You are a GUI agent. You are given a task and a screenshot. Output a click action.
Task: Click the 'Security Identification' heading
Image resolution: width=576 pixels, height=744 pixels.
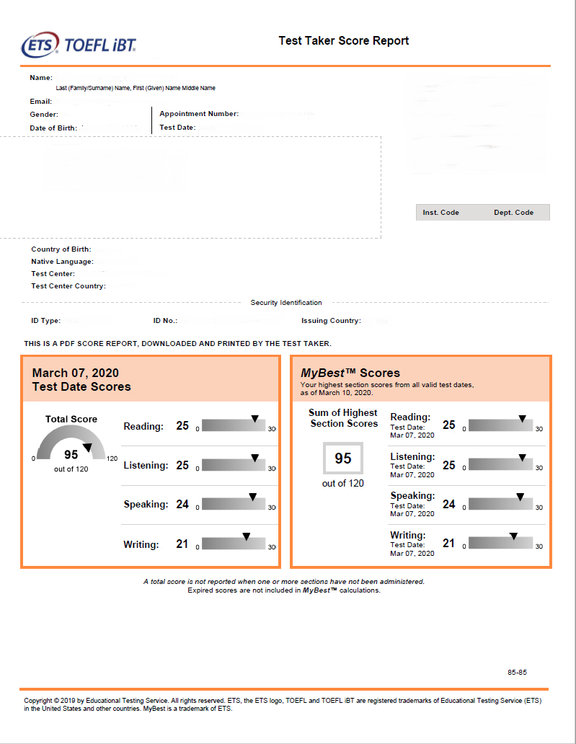(286, 302)
